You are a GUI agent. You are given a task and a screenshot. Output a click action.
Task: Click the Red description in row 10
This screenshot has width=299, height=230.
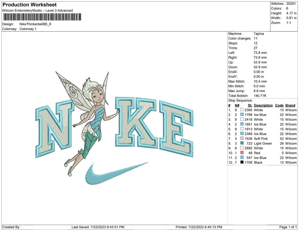(257, 153)
